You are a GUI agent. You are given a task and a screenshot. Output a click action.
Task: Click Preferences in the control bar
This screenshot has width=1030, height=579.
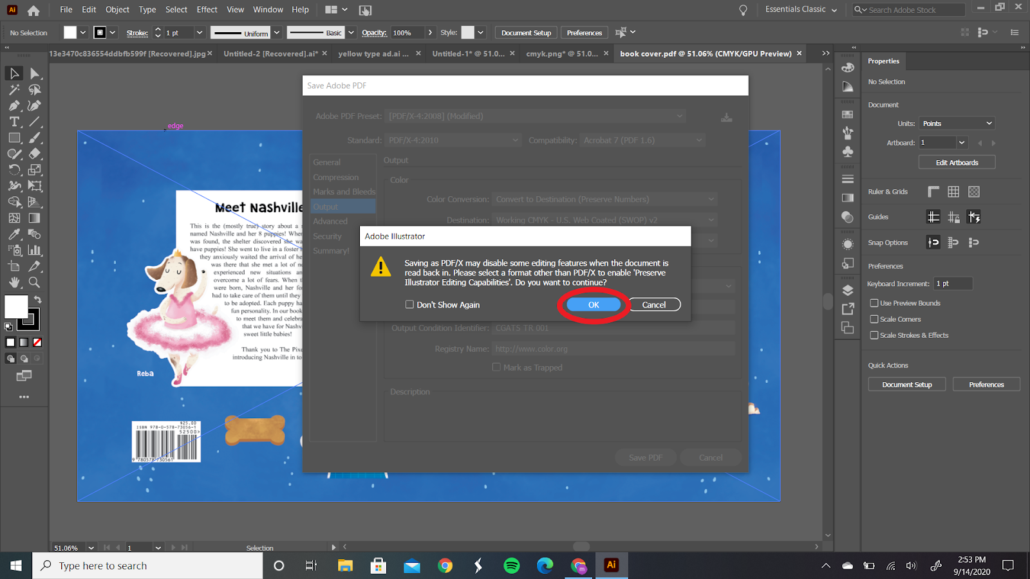(x=585, y=33)
